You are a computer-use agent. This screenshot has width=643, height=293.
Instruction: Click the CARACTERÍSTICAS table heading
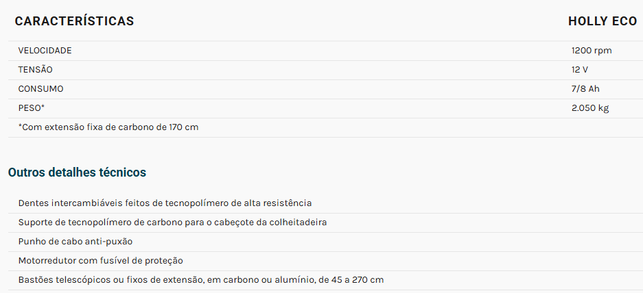[74, 21]
